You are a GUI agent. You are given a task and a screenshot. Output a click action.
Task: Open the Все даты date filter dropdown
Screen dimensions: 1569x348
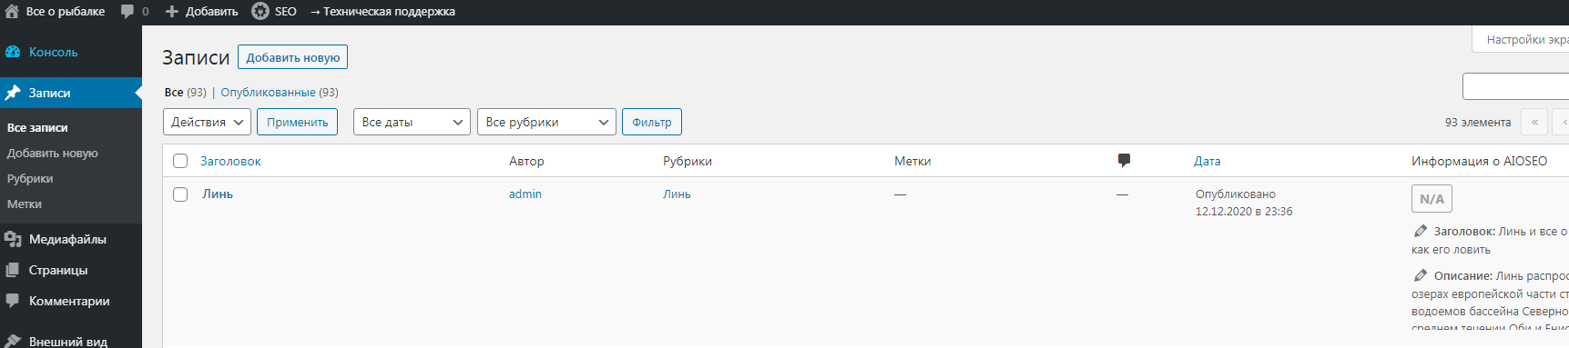(x=412, y=122)
